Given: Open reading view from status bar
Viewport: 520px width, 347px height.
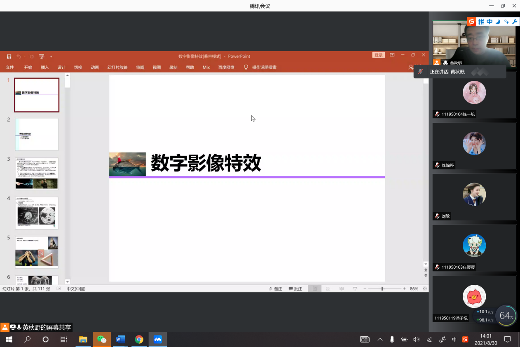Looking at the screenshot, I should pos(341,289).
